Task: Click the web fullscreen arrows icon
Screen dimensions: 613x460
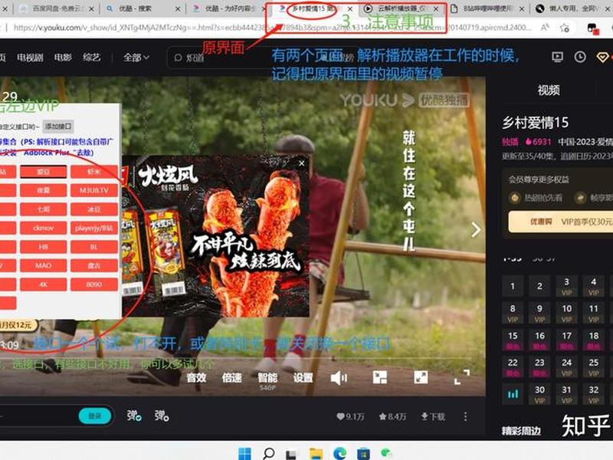Action: click(x=421, y=377)
